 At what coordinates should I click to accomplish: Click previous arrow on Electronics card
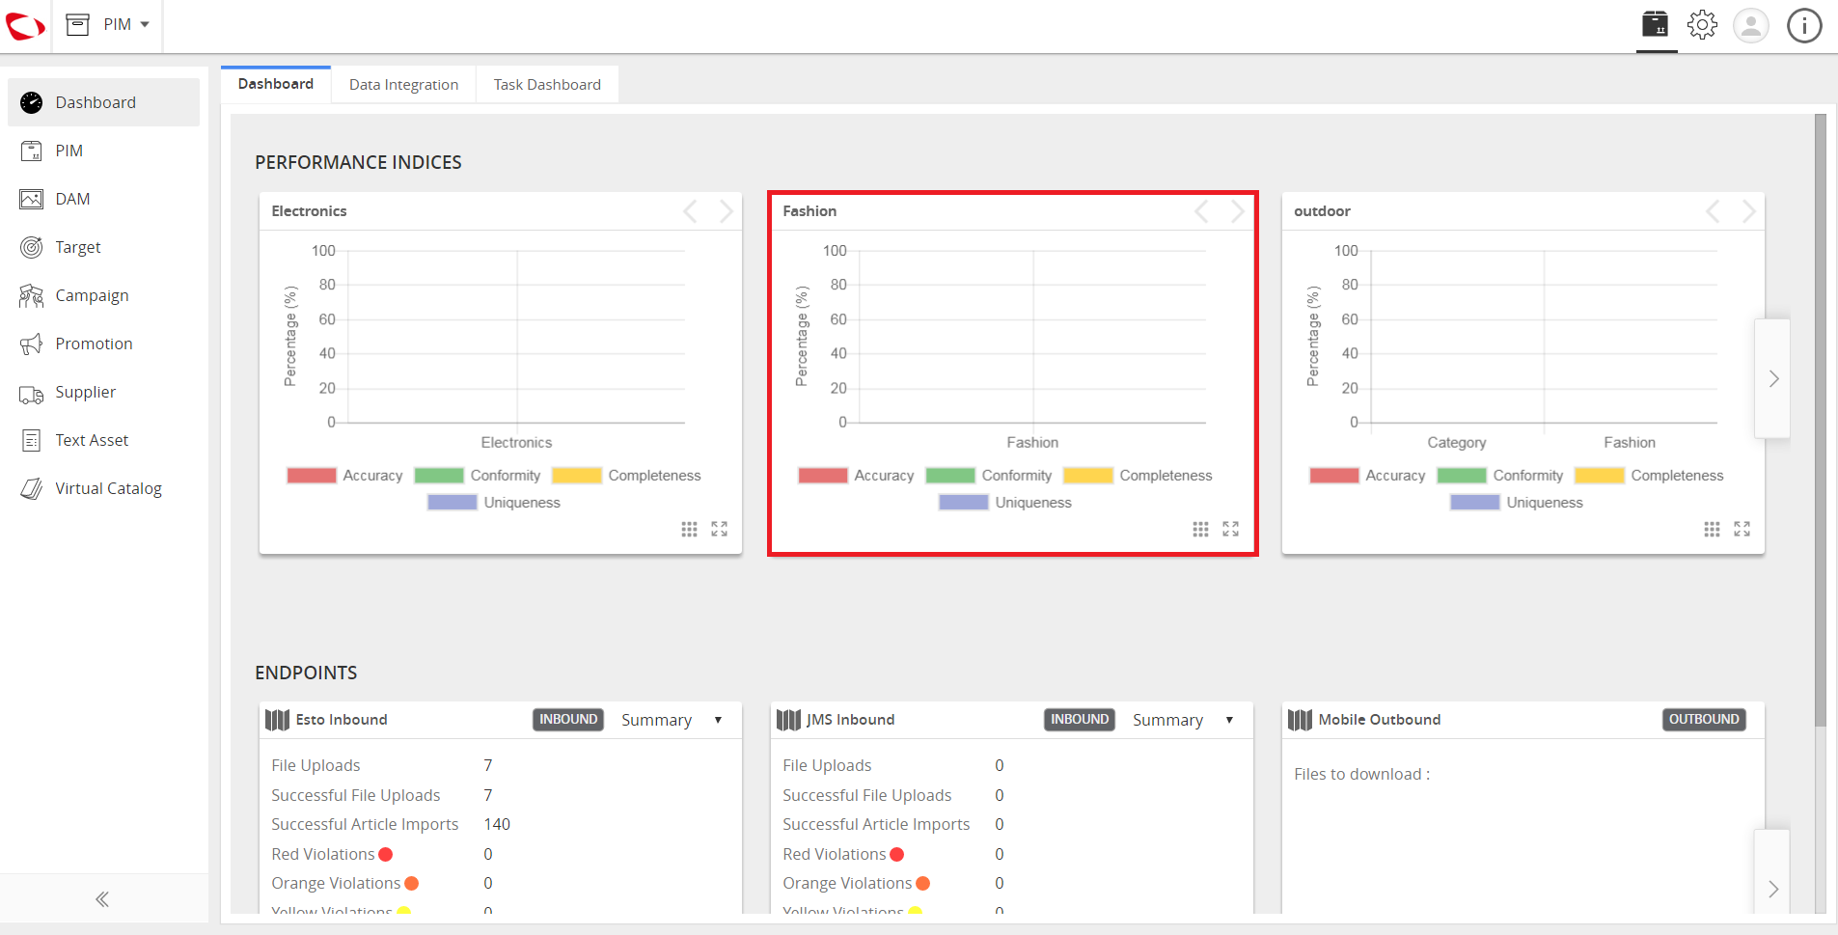pyautogui.click(x=690, y=211)
